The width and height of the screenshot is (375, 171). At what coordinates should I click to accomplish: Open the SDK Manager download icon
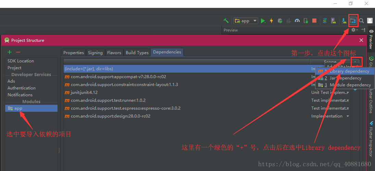344,21
